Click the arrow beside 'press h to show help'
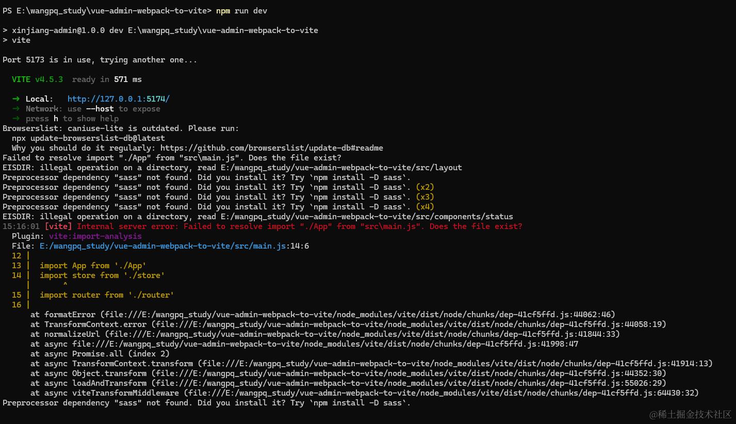 click(16, 119)
